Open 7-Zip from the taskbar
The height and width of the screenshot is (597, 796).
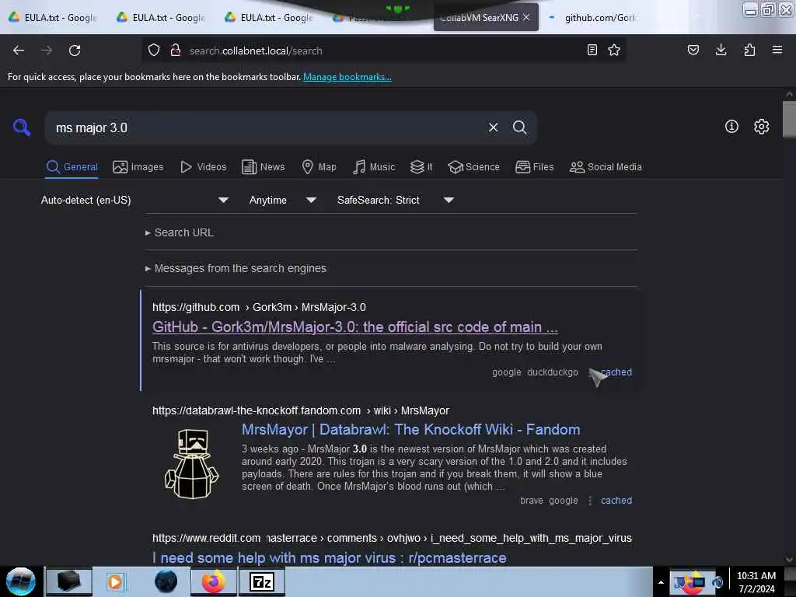click(x=262, y=581)
